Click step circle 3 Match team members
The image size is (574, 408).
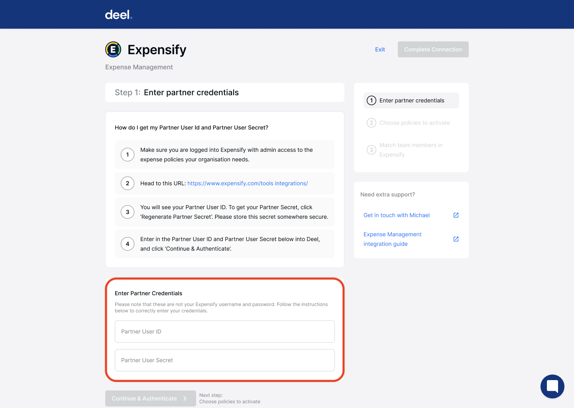click(x=371, y=150)
